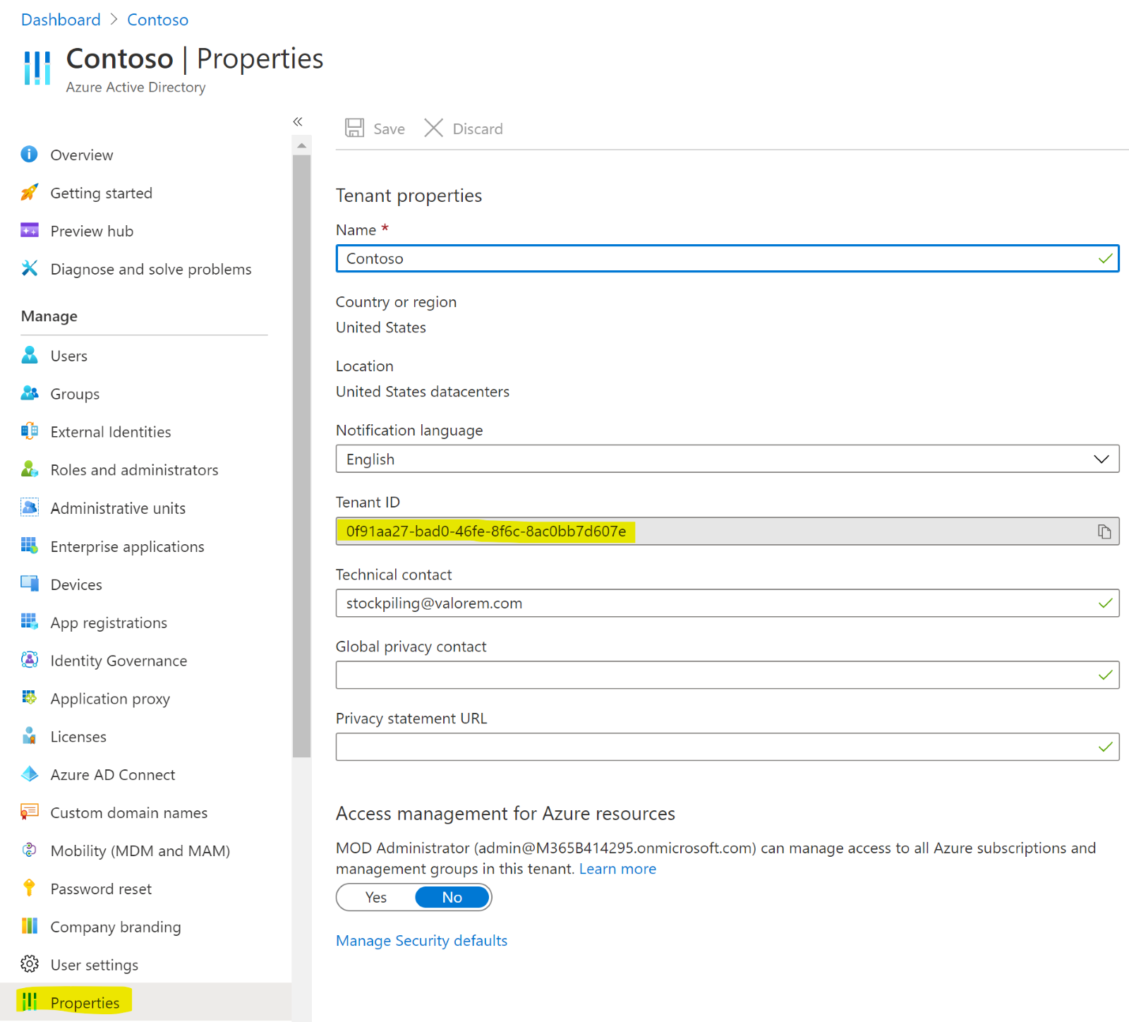
Task: Click the Tenant ID value field
Action: (727, 531)
